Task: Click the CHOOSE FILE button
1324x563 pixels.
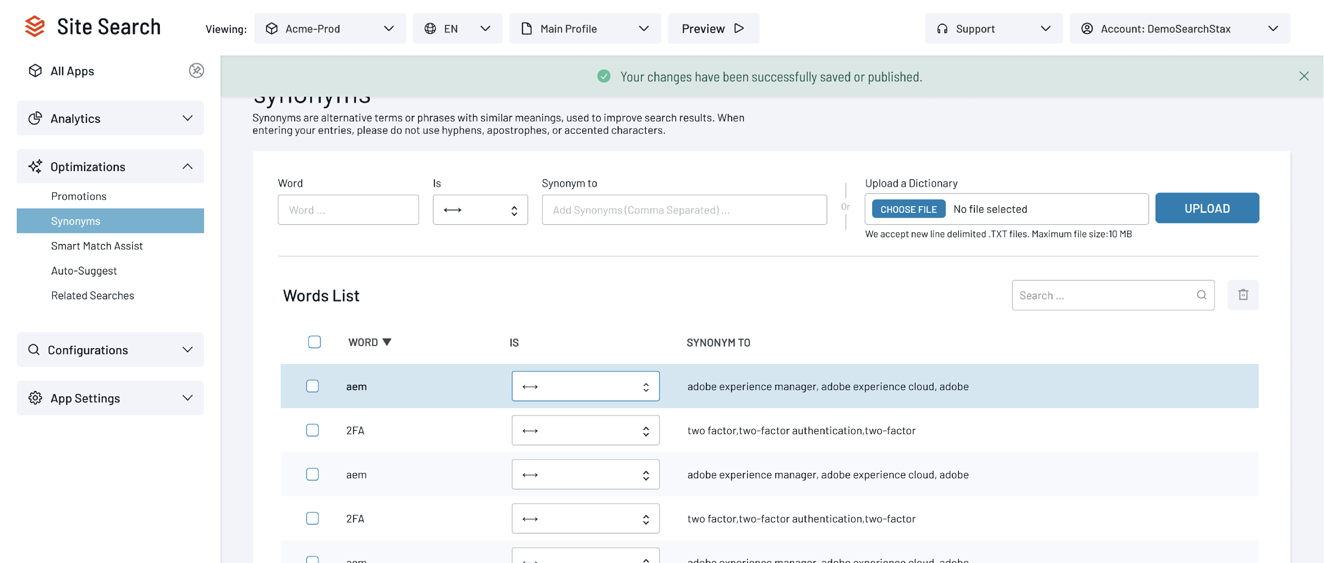Action: 908,209
